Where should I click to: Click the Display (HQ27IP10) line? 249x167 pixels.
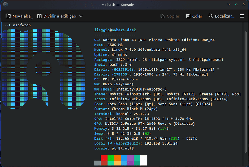pyautogui.click(x=157, y=69)
